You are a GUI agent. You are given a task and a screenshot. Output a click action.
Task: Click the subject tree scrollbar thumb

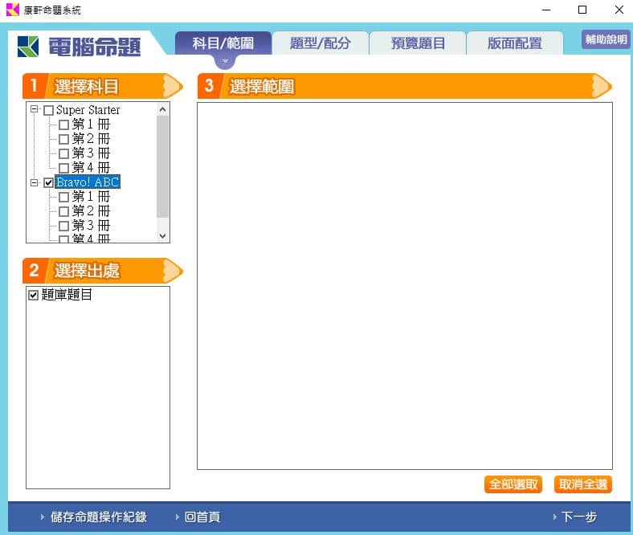[x=163, y=167]
